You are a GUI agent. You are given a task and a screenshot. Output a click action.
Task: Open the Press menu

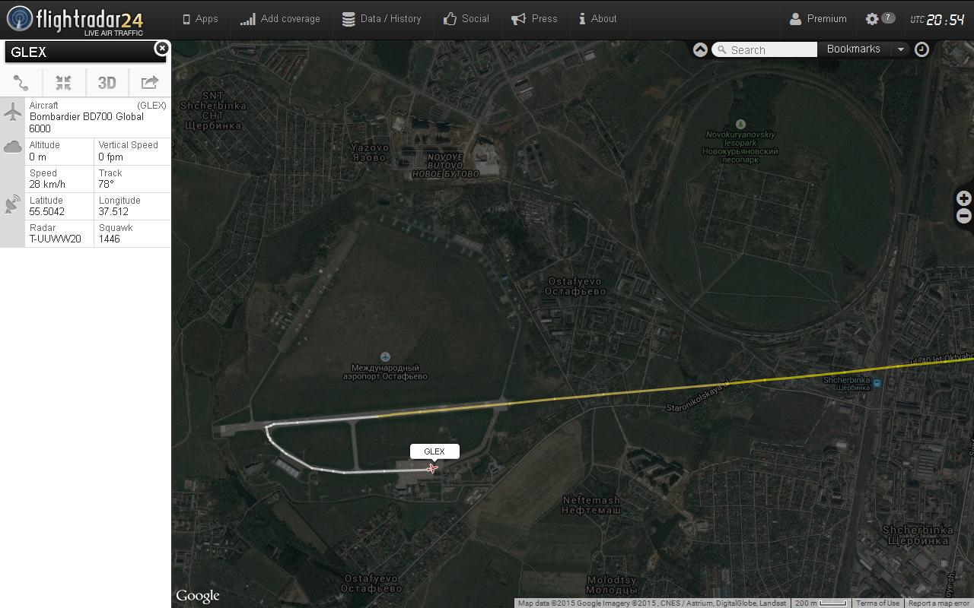(534, 19)
